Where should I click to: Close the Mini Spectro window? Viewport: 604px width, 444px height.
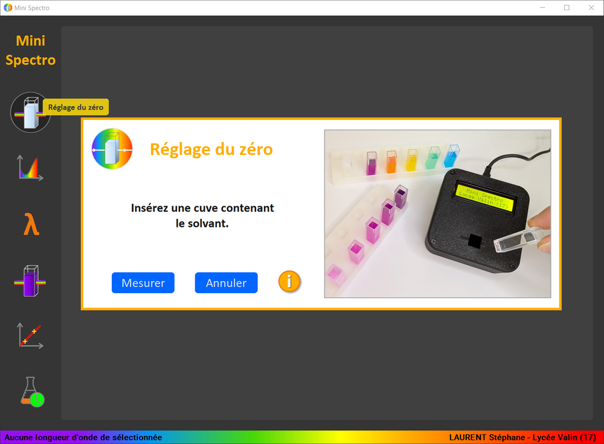591,8
